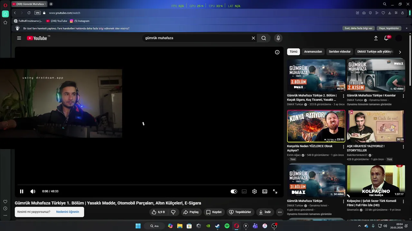Open the YouTube create/upload icon
This screenshot has width=412, height=231.
376,38
